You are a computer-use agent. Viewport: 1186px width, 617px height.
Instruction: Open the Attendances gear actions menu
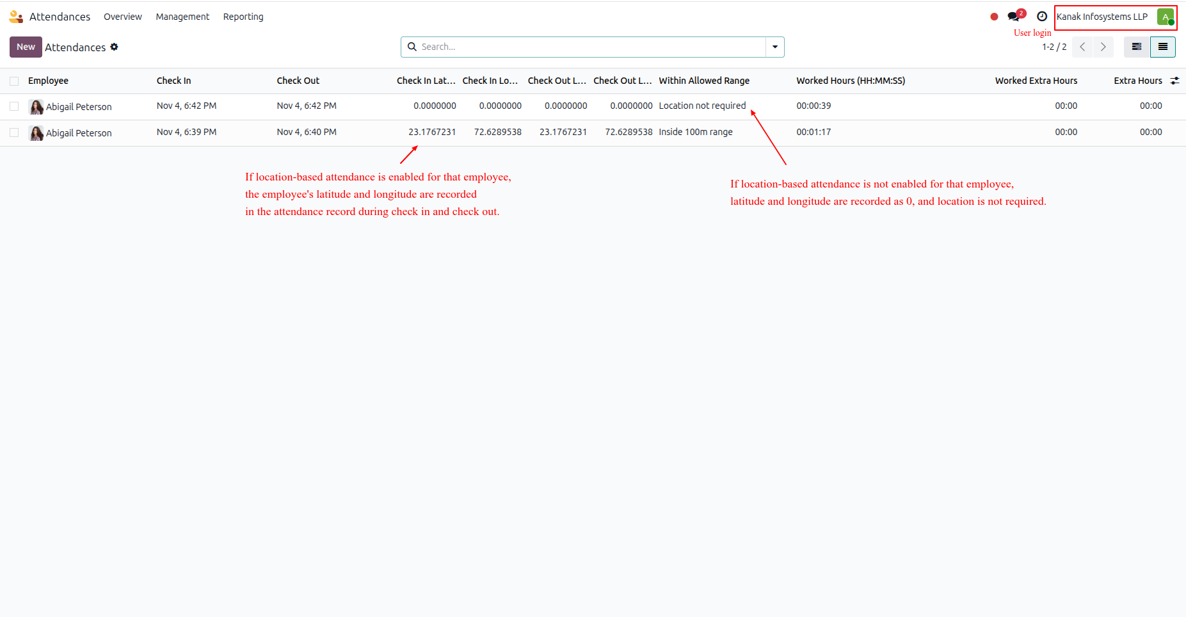click(115, 47)
